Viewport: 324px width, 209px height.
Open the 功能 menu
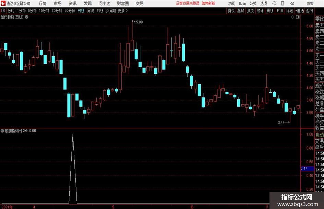pyautogui.click(x=232, y=3)
